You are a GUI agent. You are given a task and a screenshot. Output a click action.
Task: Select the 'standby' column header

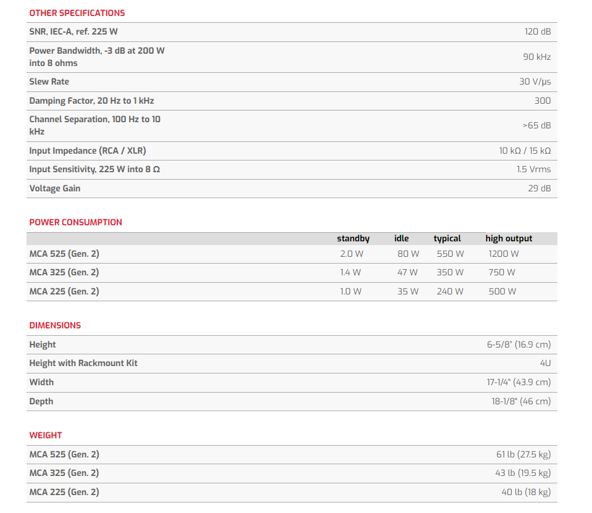click(x=353, y=238)
